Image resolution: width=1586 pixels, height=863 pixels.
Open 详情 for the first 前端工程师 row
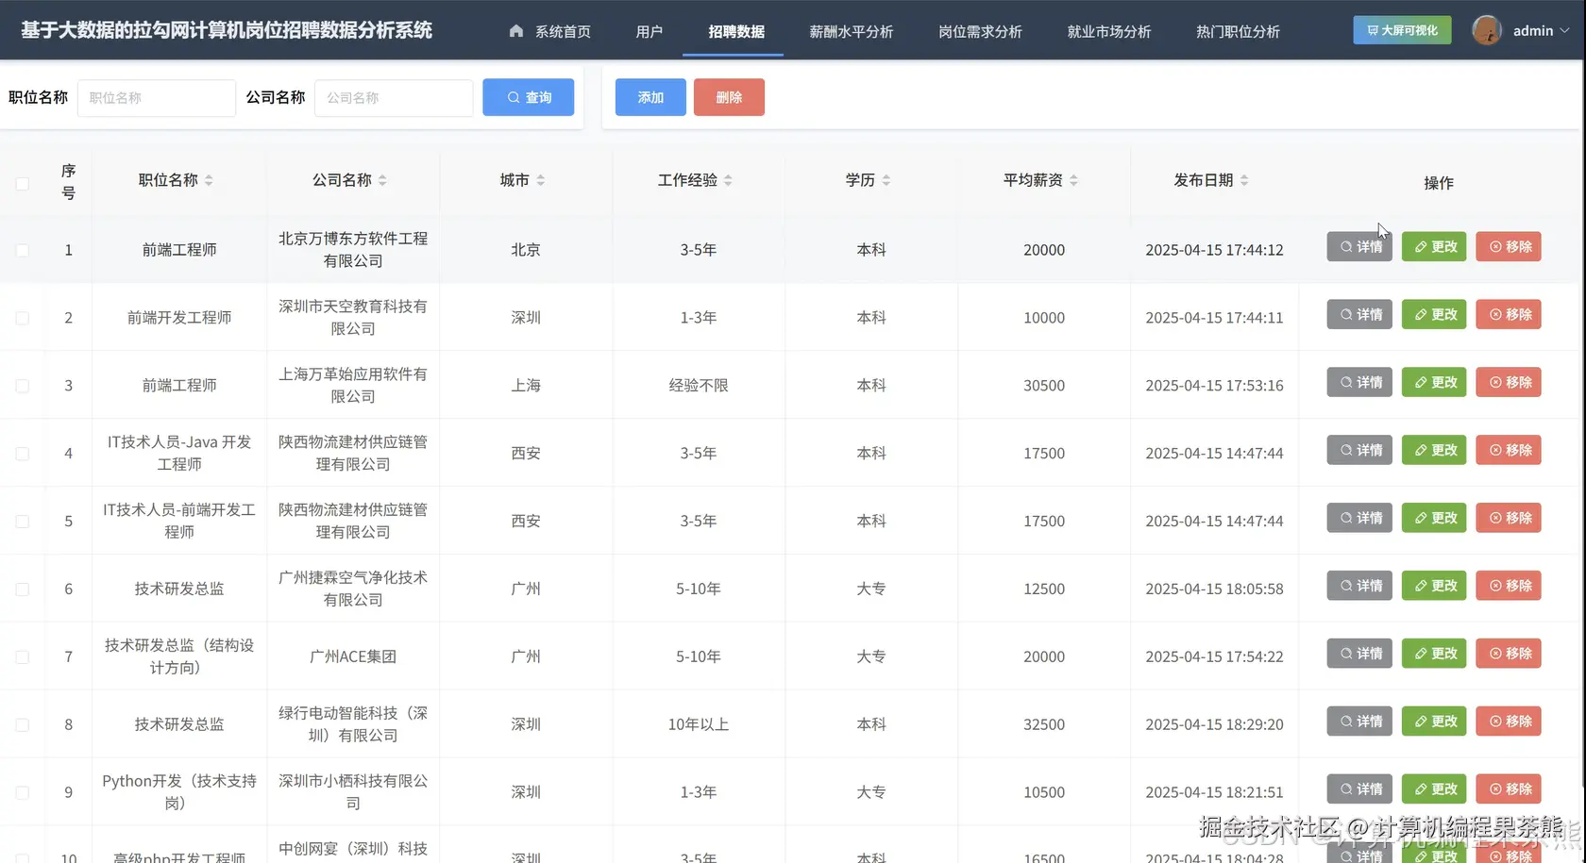point(1358,246)
